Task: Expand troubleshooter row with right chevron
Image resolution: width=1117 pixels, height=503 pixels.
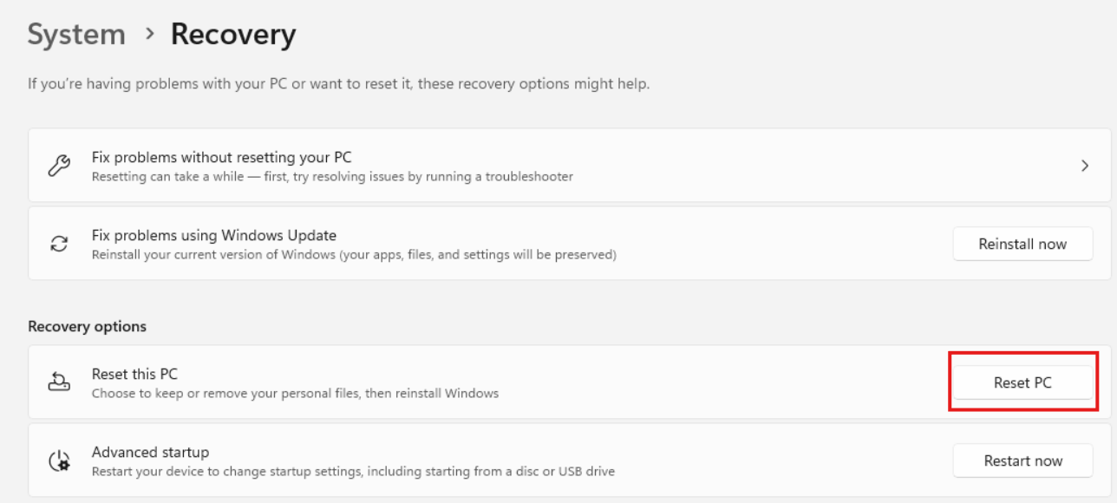Action: pos(1085,166)
